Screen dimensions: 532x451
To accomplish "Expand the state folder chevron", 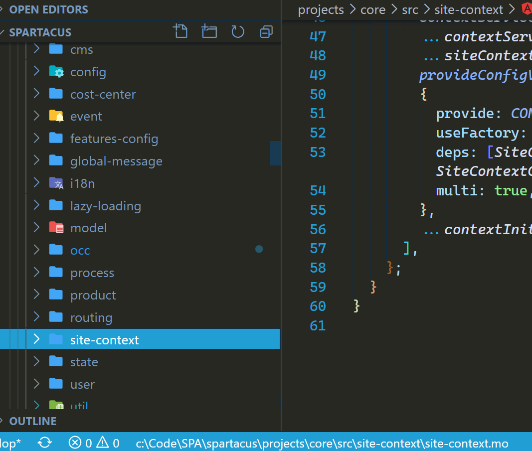I will pyautogui.click(x=36, y=362).
